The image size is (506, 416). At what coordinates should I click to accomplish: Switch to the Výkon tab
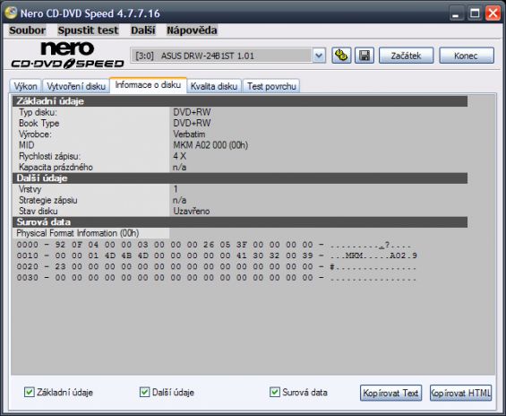(x=25, y=86)
